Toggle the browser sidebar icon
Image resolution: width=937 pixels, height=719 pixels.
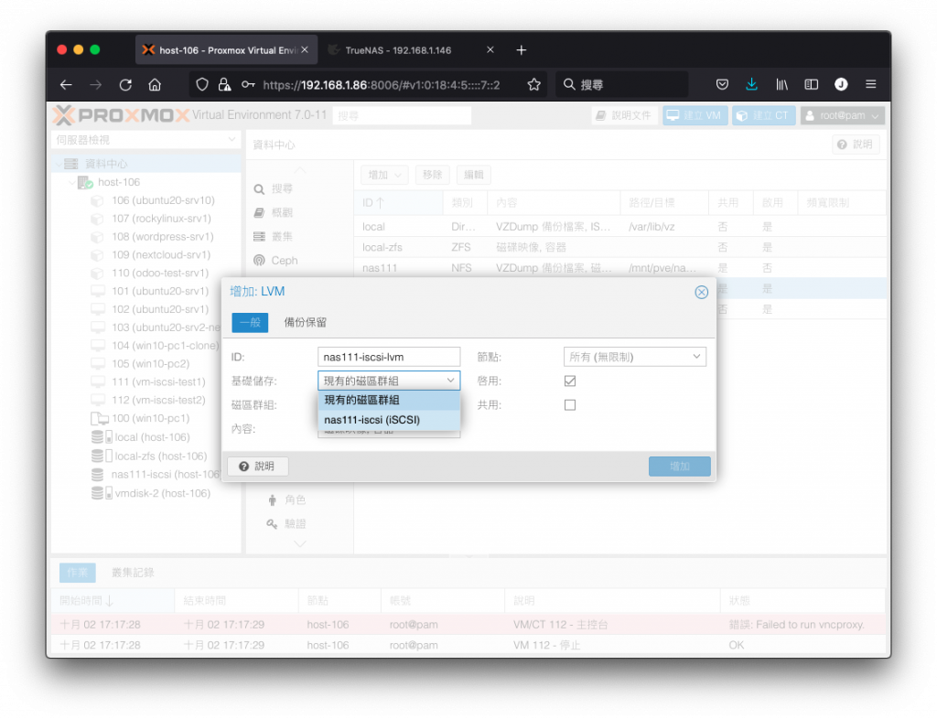tap(811, 85)
